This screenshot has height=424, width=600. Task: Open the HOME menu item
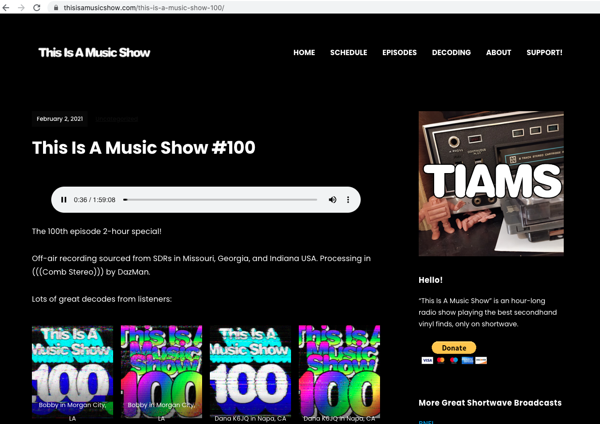[x=304, y=53]
